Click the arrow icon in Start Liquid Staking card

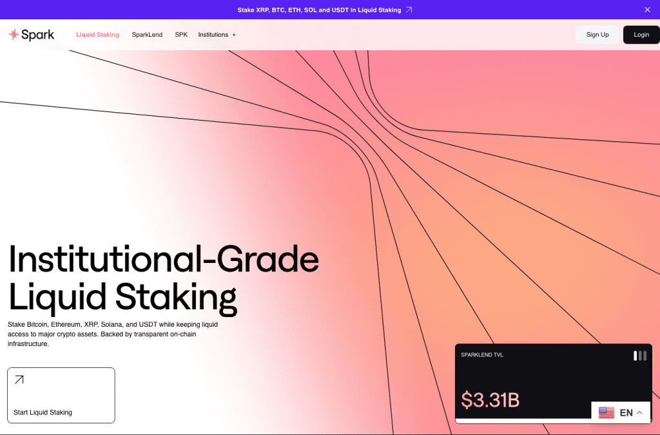coord(19,380)
